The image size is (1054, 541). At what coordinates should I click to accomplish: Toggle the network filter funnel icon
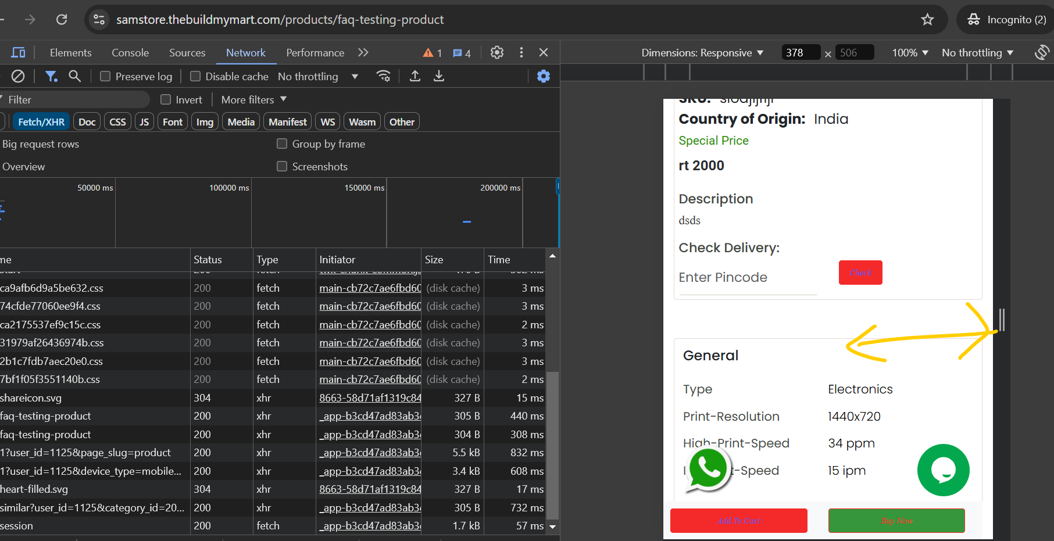tap(51, 76)
